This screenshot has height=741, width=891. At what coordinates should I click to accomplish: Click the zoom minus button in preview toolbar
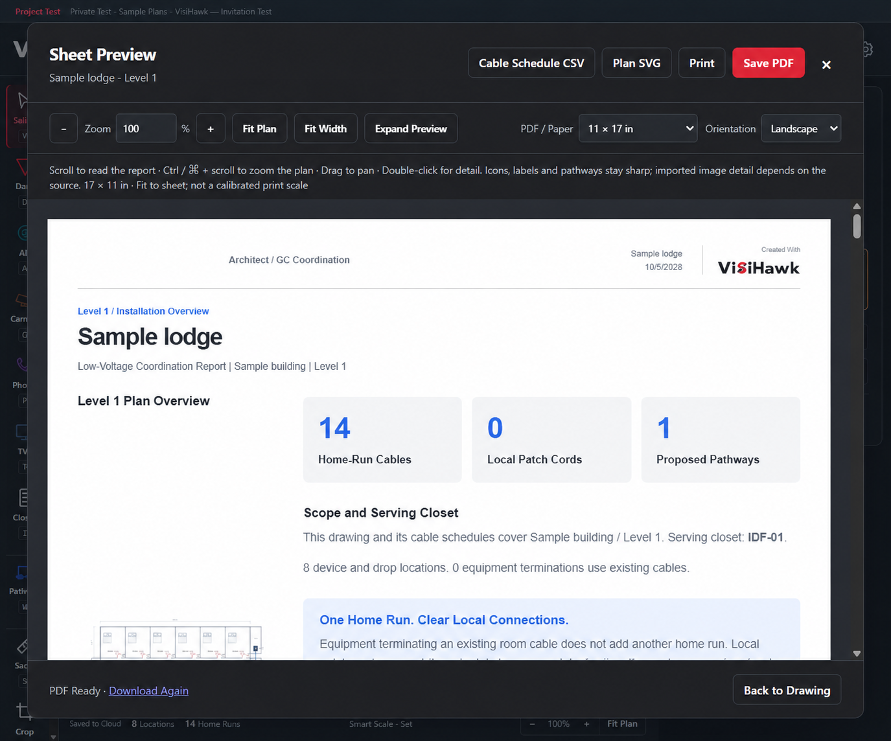pyautogui.click(x=64, y=128)
